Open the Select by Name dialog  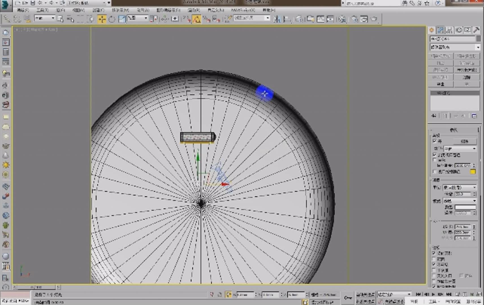point(70,19)
